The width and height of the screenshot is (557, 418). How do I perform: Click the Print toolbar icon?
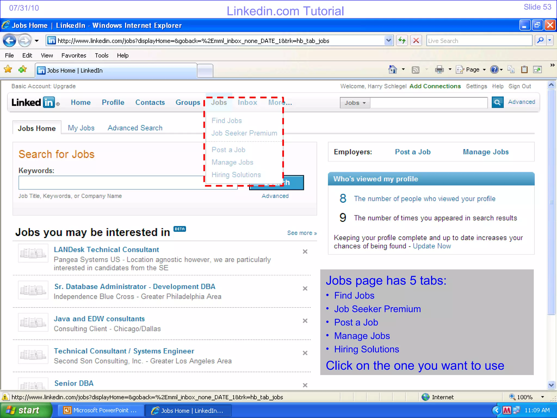coord(439,70)
